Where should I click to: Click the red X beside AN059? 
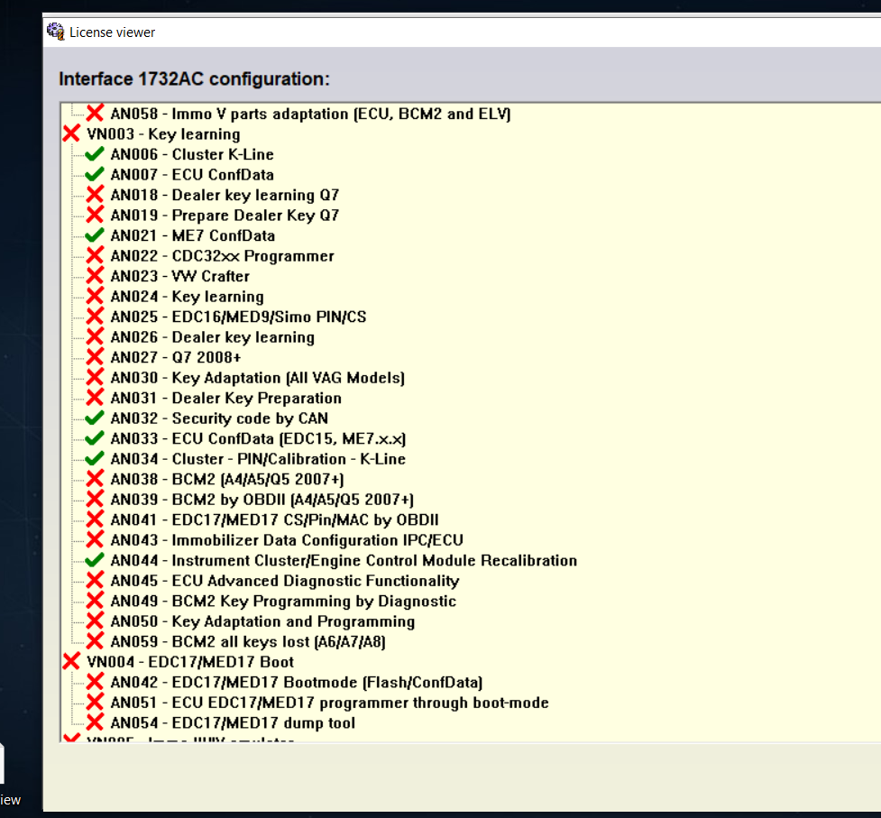pos(95,641)
